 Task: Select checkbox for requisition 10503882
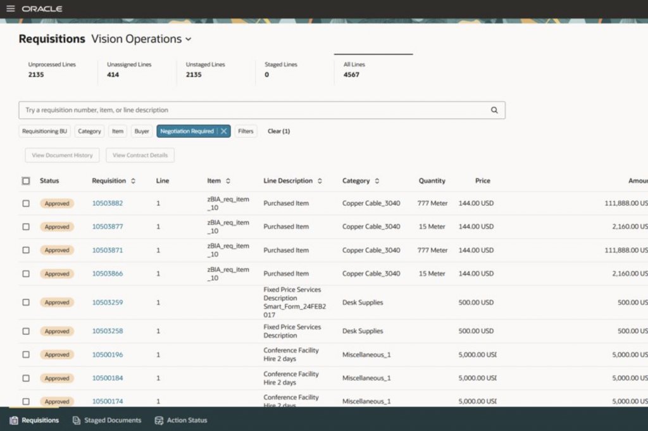click(26, 203)
